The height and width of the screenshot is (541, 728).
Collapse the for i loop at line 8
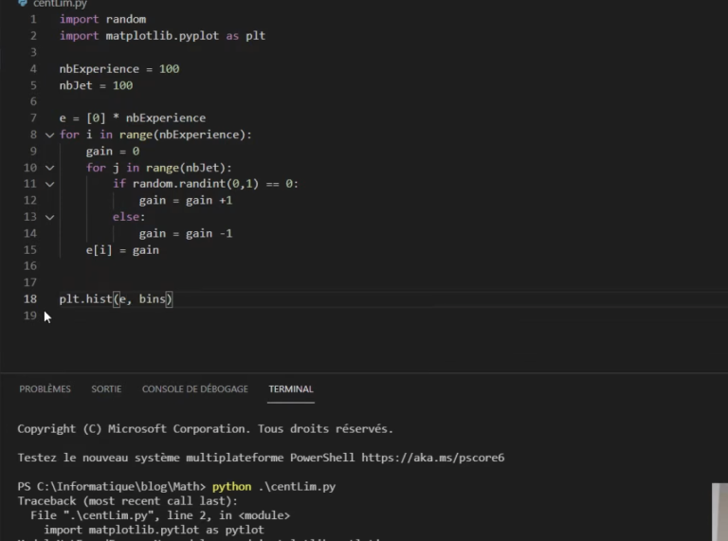point(50,135)
